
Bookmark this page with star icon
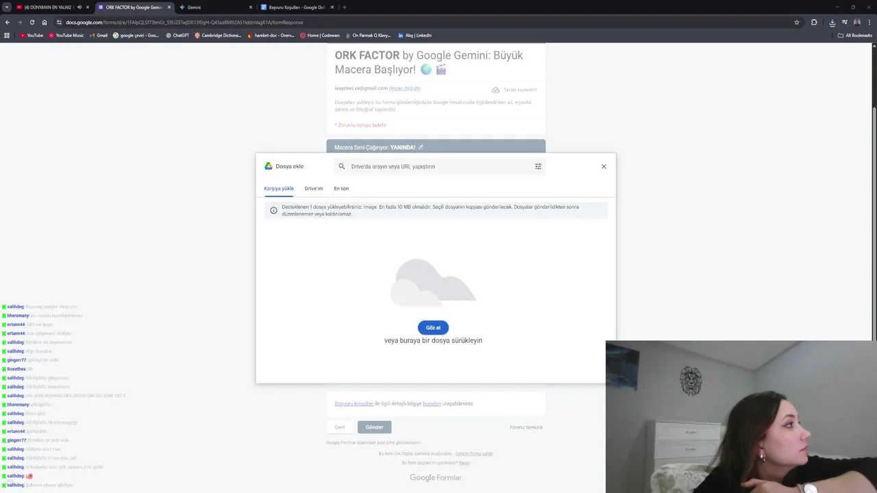(797, 22)
